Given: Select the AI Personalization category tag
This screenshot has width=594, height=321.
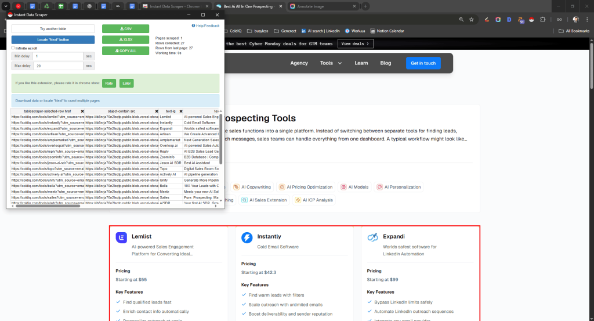Looking at the screenshot, I should click(x=399, y=187).
